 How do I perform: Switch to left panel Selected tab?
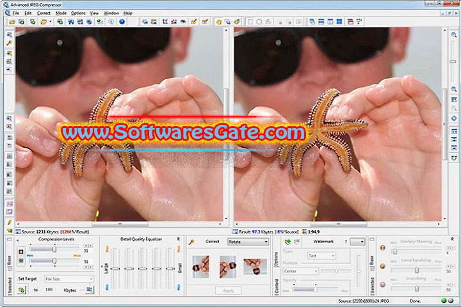[x=10, y=286]
